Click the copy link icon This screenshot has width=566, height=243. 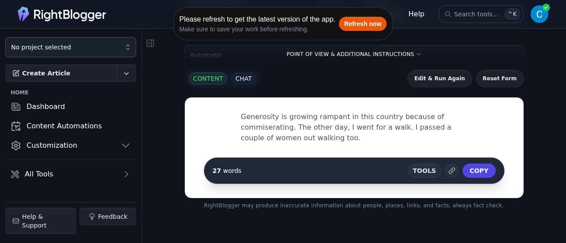pyautogui.click(x=452, y=171)
